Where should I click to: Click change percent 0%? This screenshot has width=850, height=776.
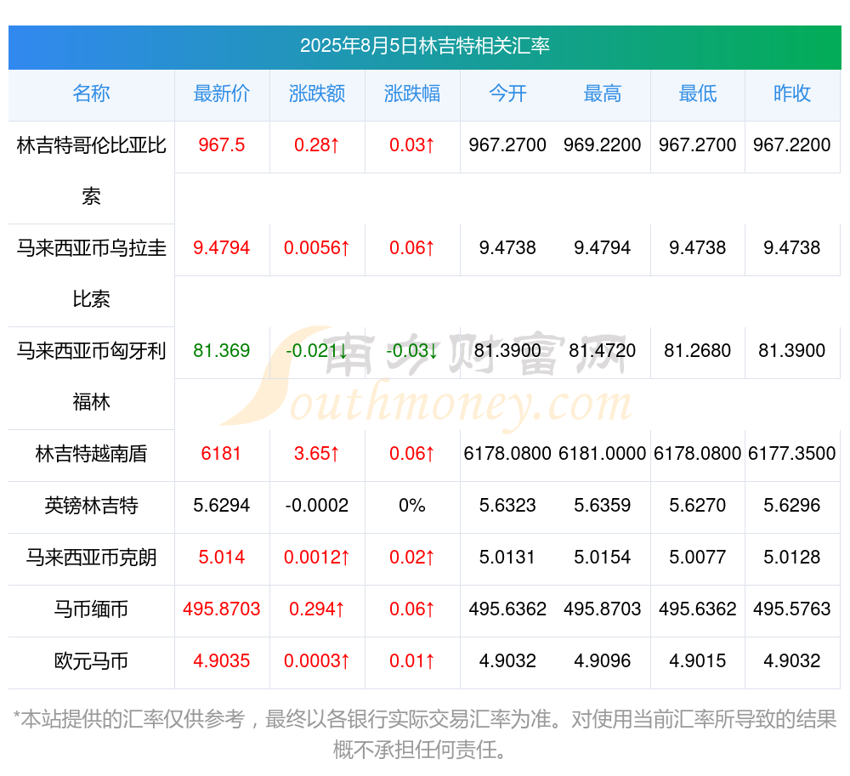click(x=412, y=506)
